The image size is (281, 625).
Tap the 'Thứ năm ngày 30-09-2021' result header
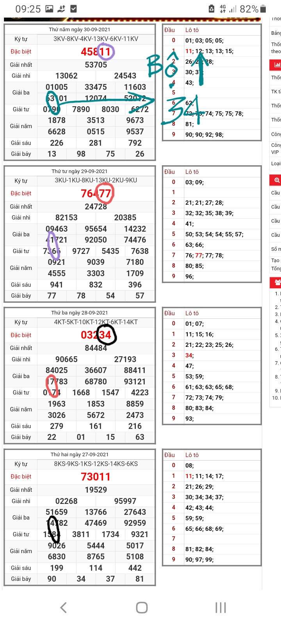tap(80, 29)
